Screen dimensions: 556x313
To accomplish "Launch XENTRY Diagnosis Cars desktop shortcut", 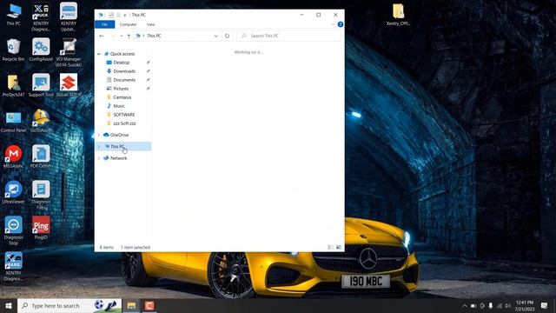I will pyautogui.click(x=13, y=266).
